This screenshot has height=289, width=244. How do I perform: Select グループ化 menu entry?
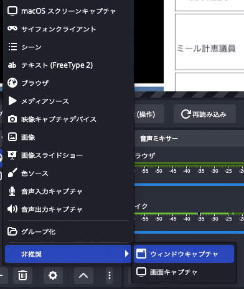[x=68, y=231]
